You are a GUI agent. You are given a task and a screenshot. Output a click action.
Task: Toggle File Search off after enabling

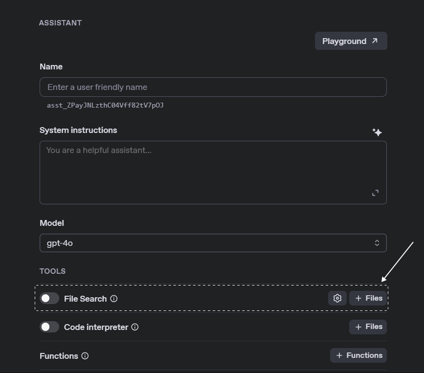[49, 298]
